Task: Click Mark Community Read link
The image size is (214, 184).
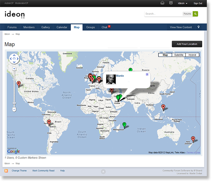Action: [43, 171]
